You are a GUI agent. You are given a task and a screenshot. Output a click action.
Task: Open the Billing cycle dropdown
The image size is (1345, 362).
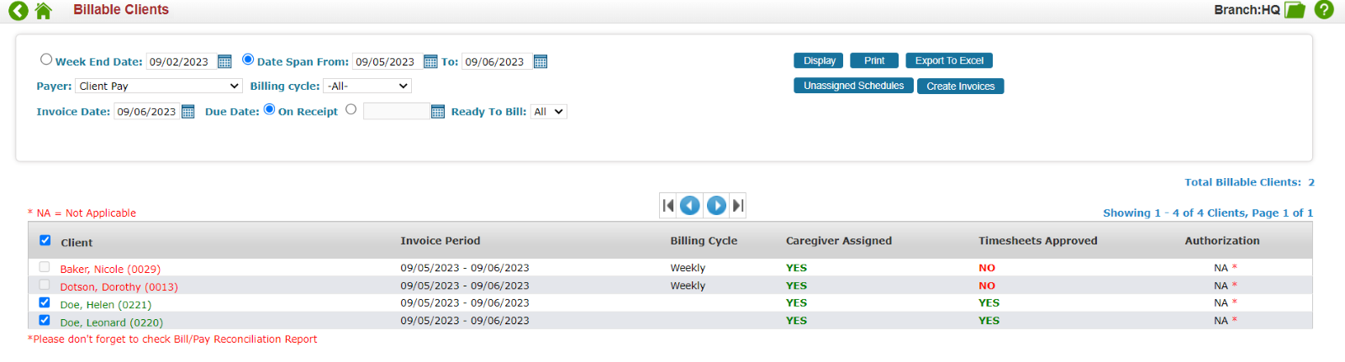tap(367, 86)
